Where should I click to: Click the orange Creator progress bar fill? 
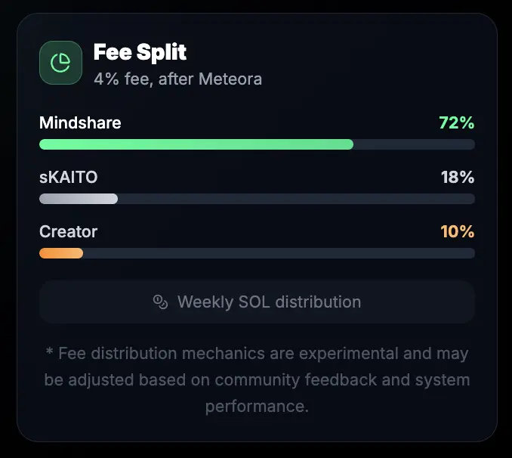click(x=61, y=253)
